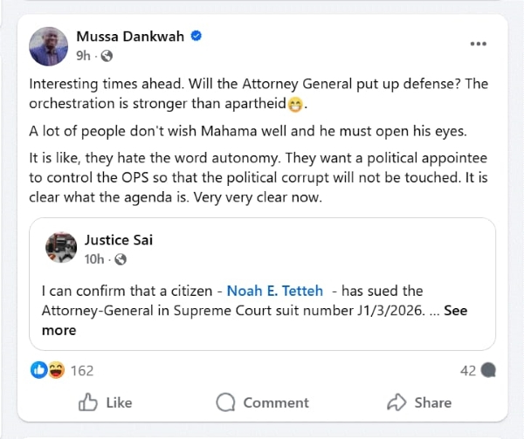Click the comment bubble icon beside 42
Viewport: 524px width, 439px height.
coord(487,371)
